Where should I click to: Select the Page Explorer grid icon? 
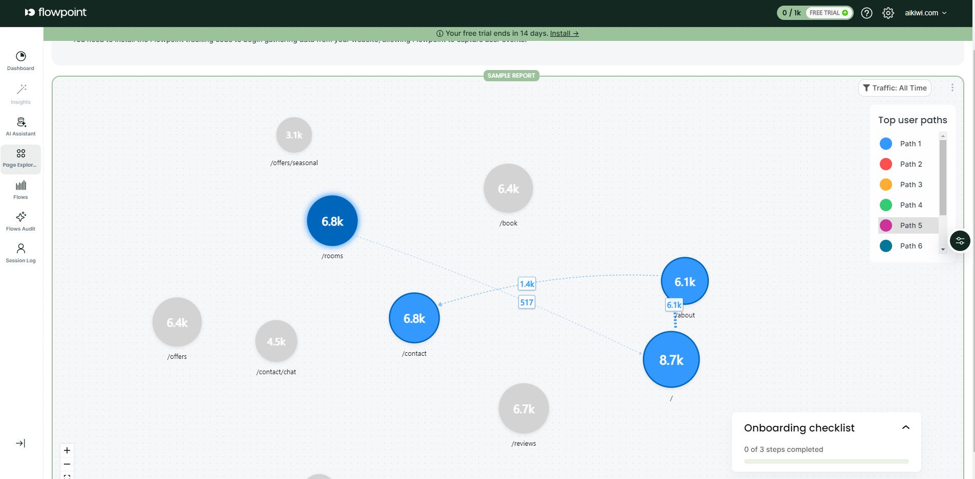(x=21, y=153)
